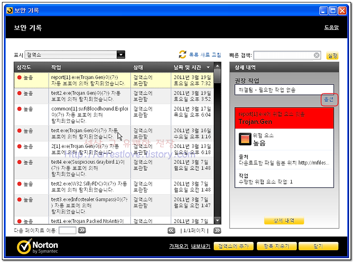
Task: Select the test1.exe Trojan.Packed.NsAnti row
Action: tap(114, 221)
